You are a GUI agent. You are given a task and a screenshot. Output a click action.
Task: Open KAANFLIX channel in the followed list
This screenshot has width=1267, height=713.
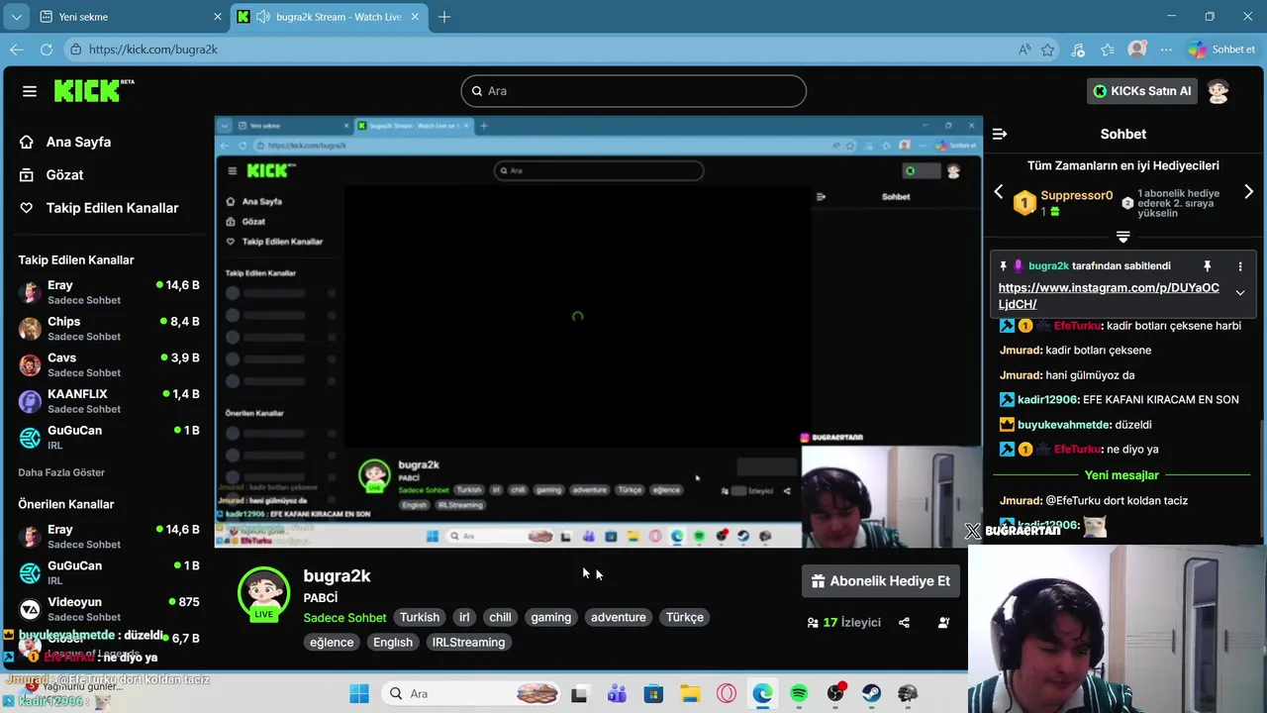pyautogui.click(x=109, y=401)
